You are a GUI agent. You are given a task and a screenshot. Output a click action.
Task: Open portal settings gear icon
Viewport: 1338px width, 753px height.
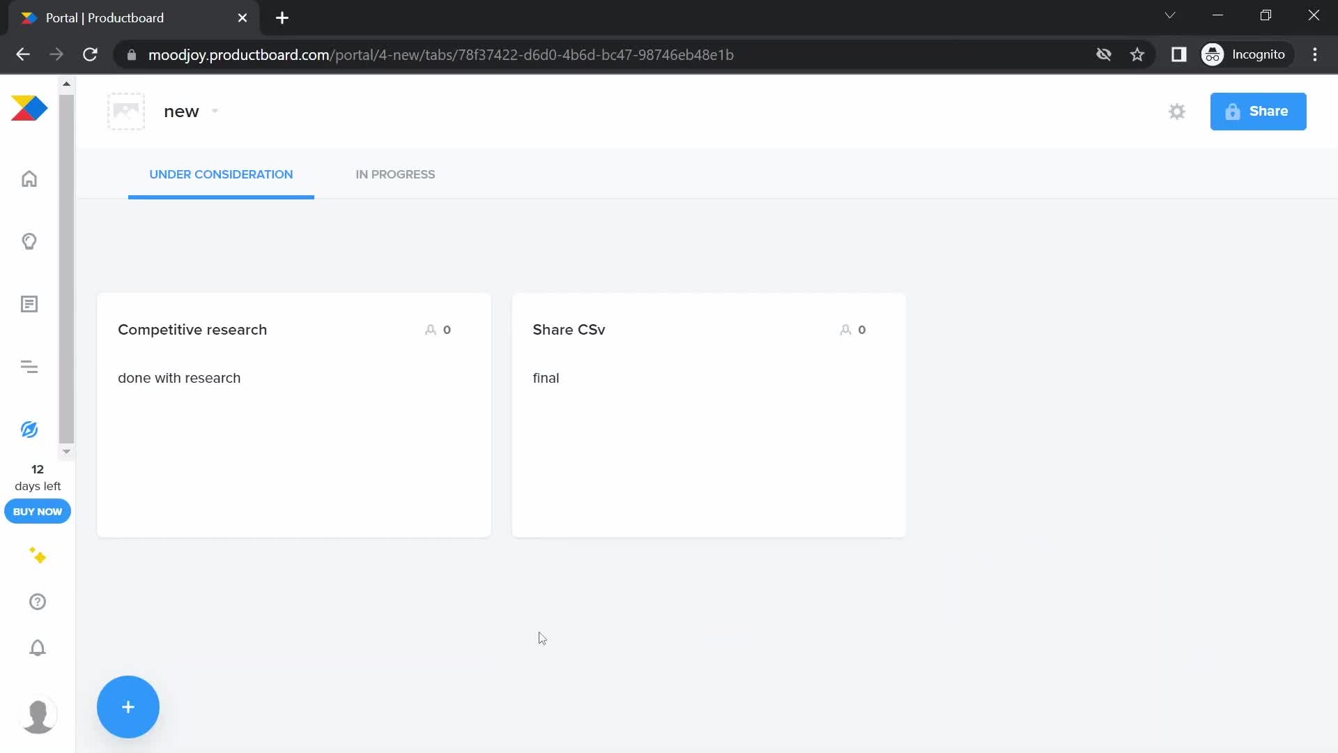1177,110
